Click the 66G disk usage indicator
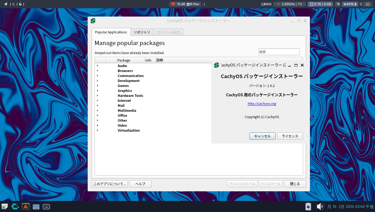The image size is (375, 212). click(x=266, y=4)
